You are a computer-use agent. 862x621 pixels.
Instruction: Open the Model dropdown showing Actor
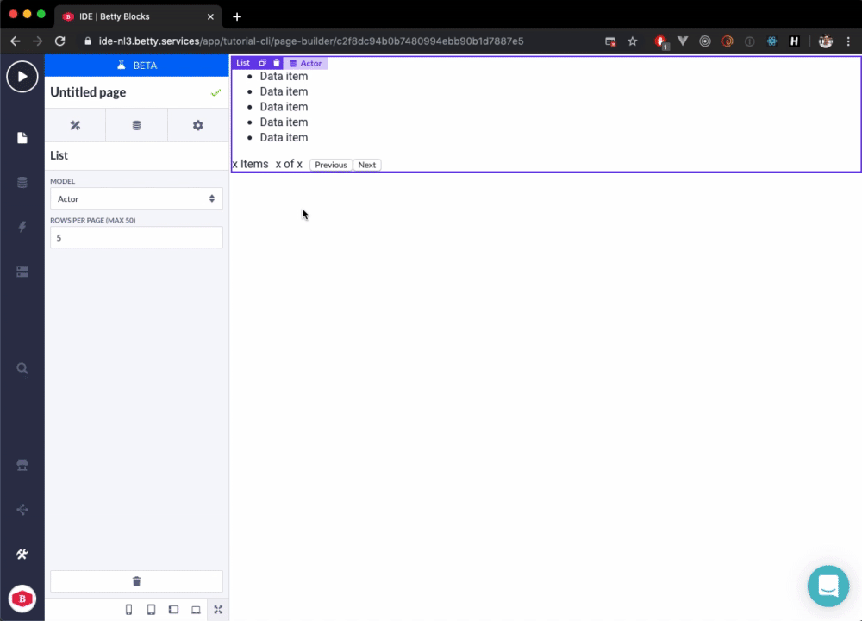(136, 198)
